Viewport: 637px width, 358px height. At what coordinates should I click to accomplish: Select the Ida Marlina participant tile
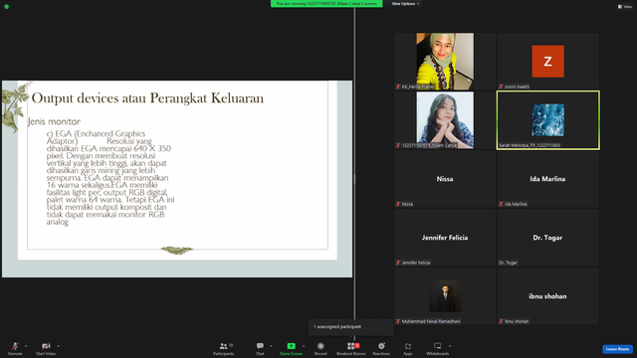coord(547,179)
